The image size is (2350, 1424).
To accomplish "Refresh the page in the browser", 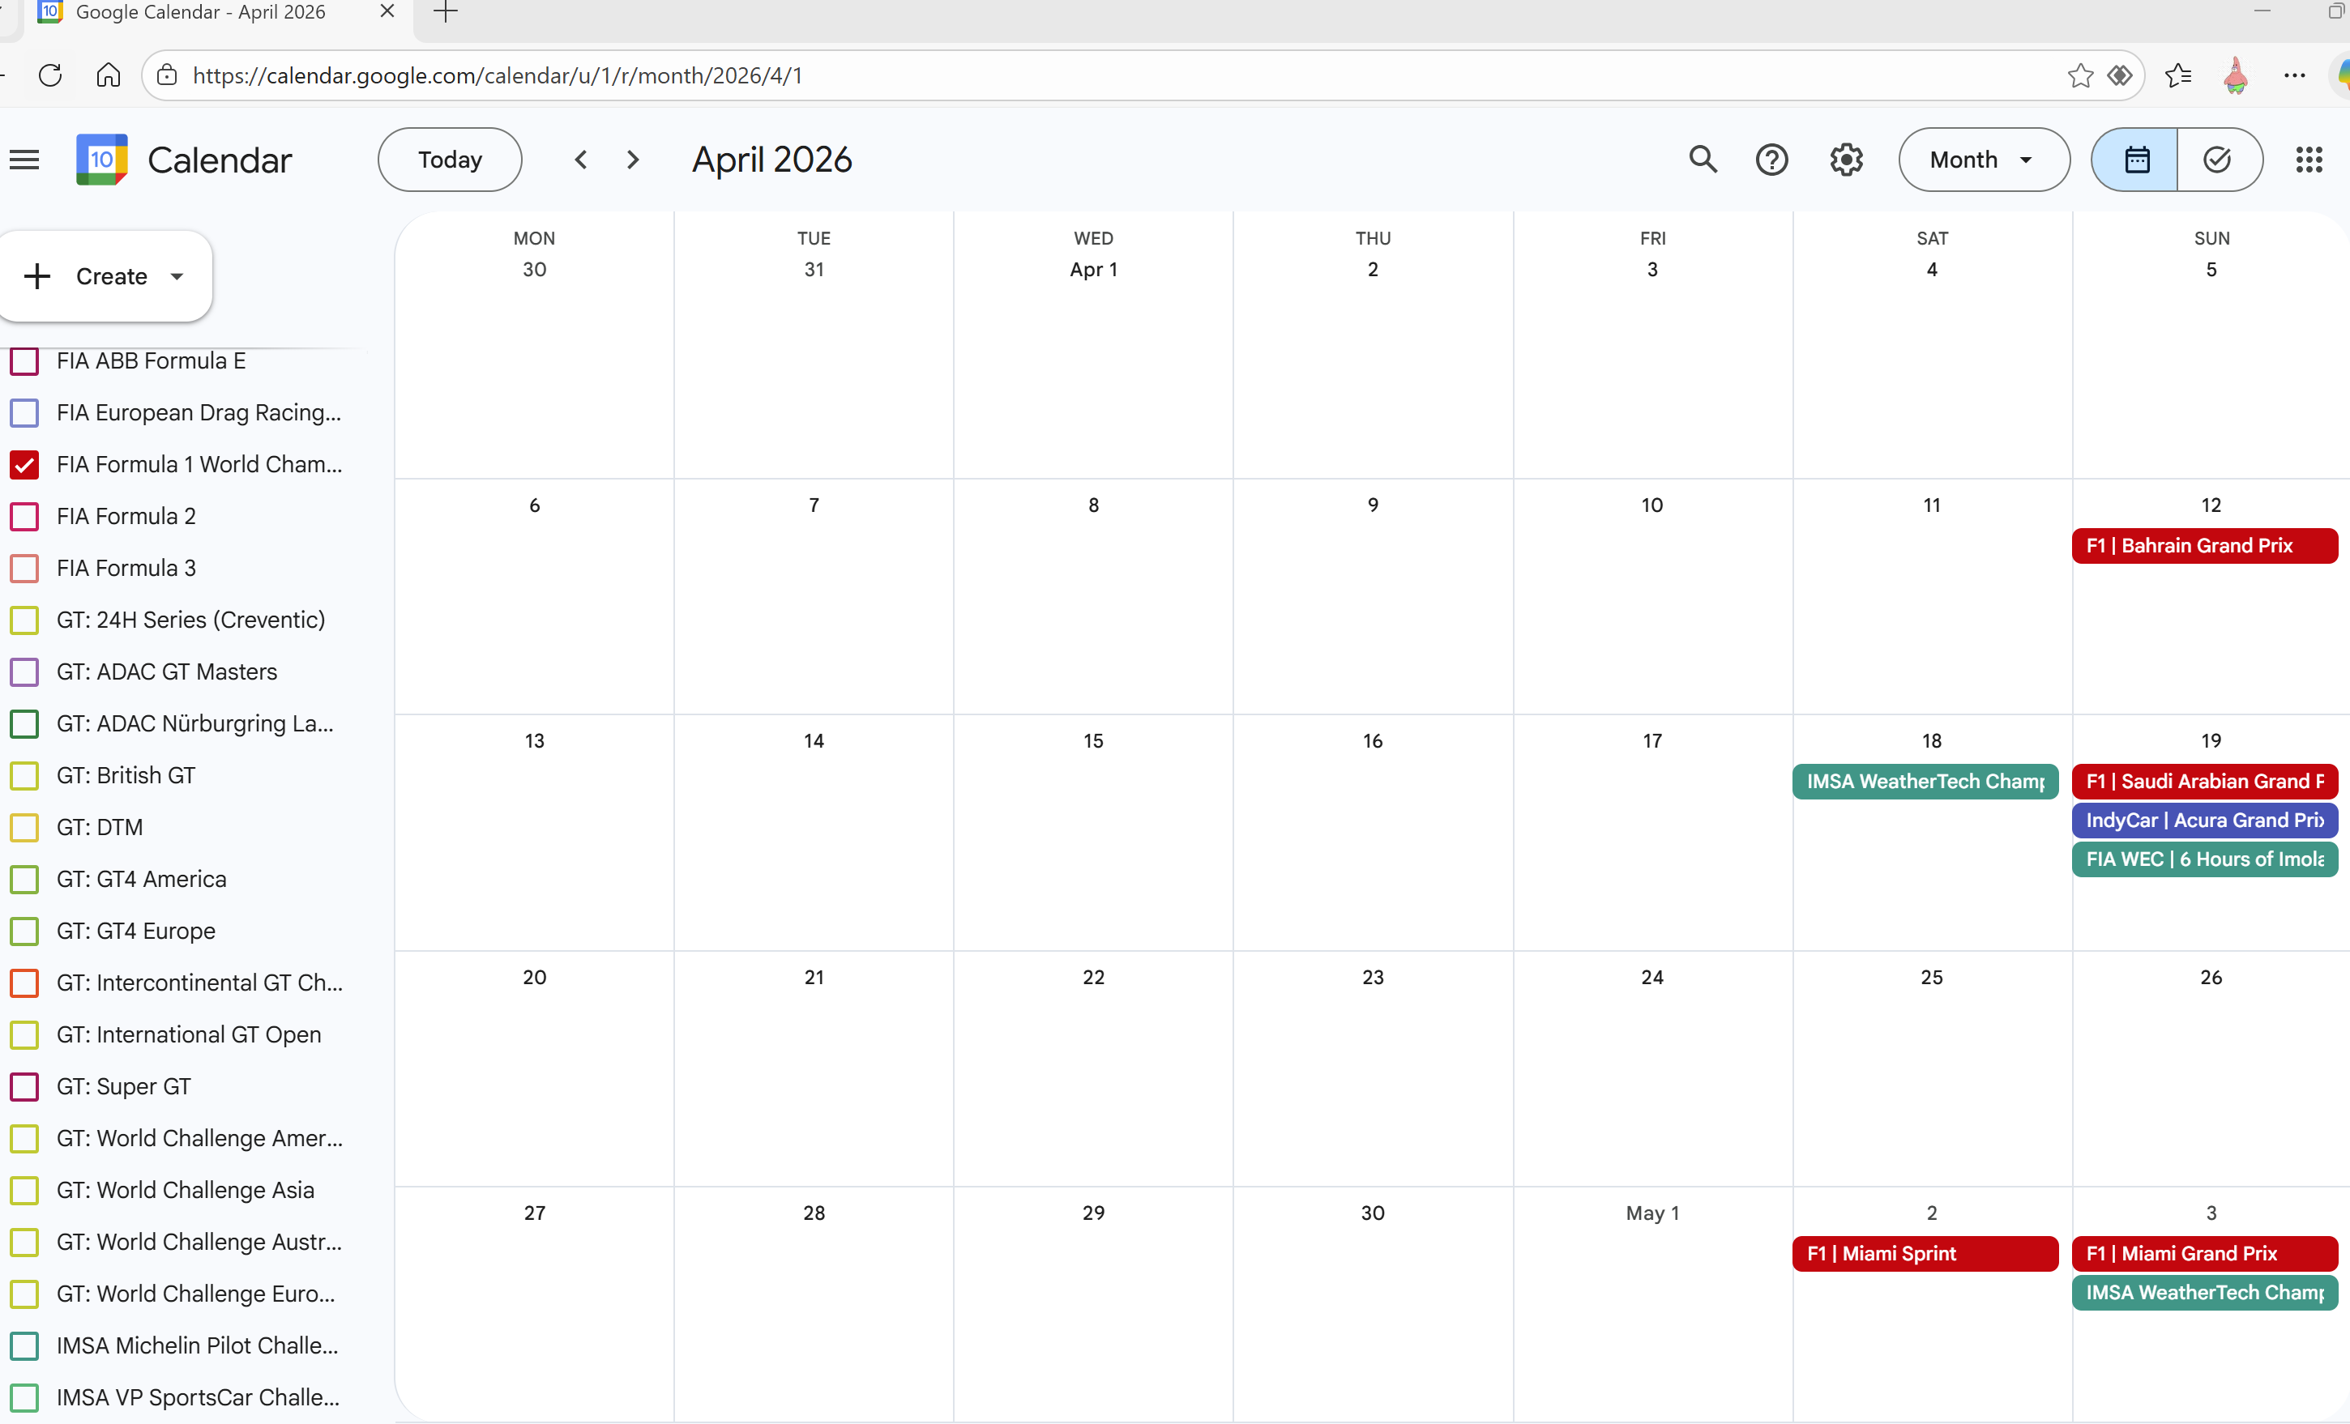I will click(x=50, y=75).
